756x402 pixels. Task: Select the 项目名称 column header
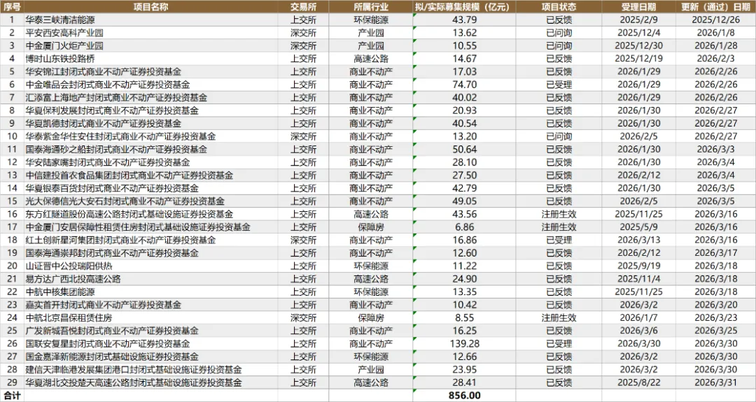point(151,7)
